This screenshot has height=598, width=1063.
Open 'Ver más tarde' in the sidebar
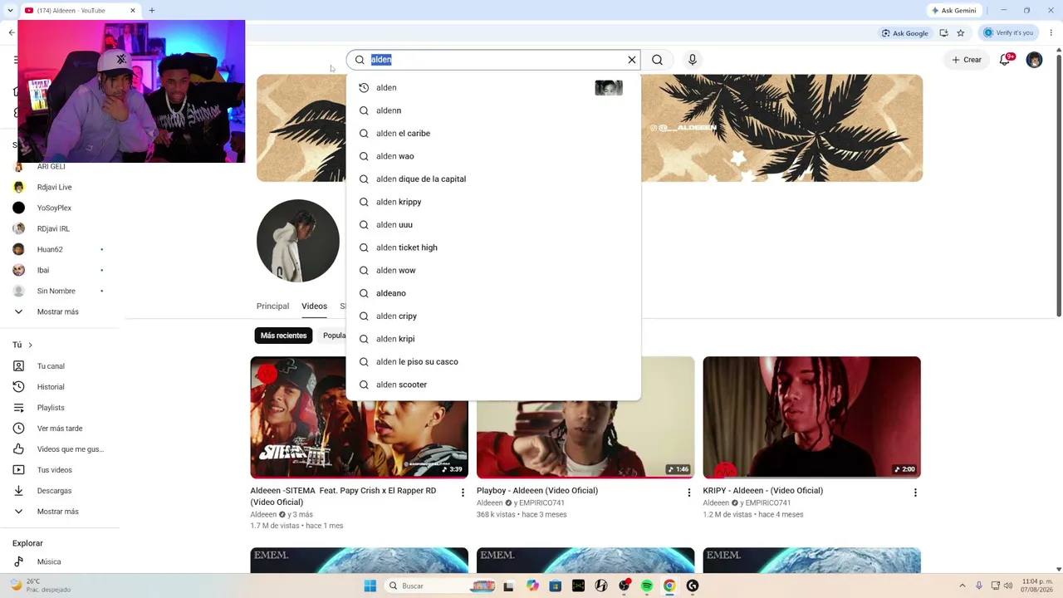(60, 429)
